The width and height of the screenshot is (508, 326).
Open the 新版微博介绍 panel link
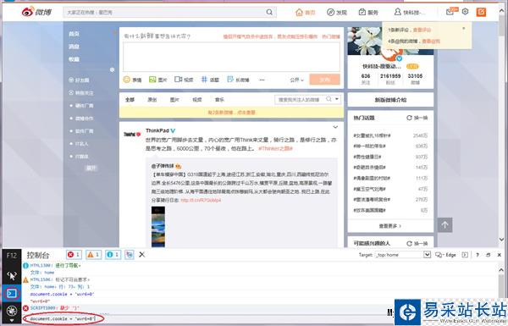pyautogui.click(x=390, y=100)
